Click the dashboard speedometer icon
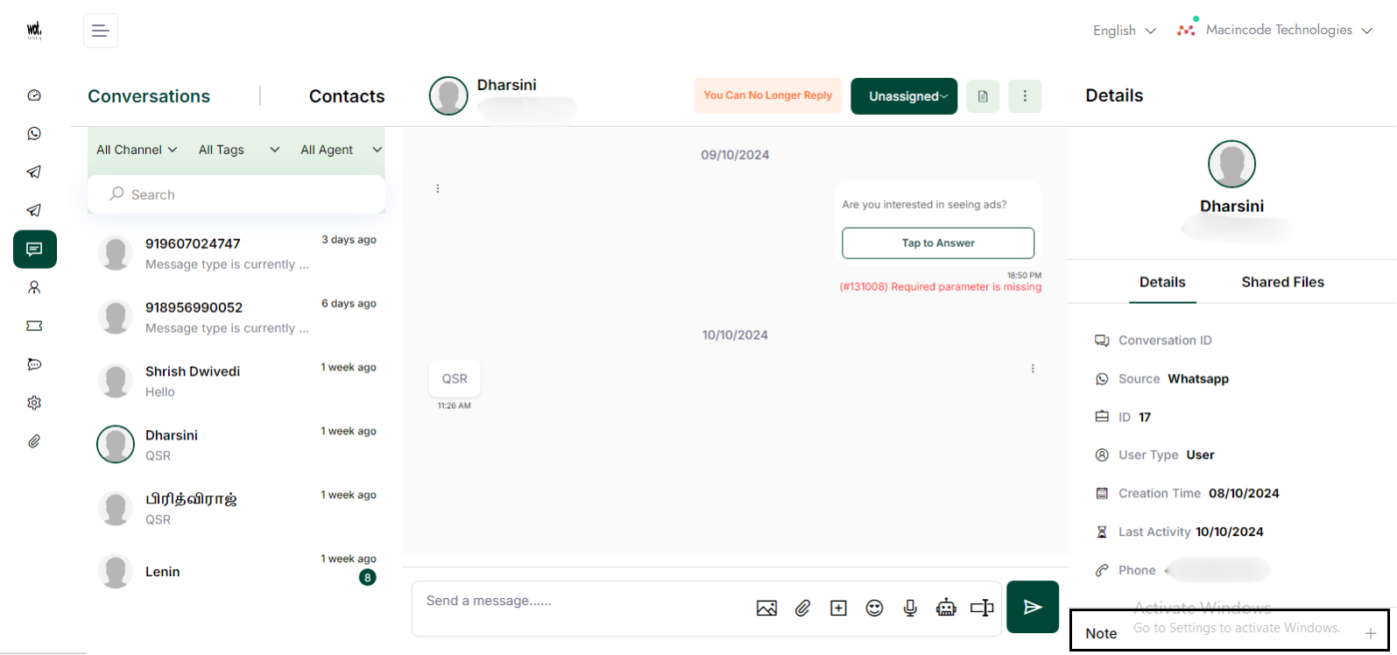1397x655 pixels. pyautogui.click(x=34, y=95)
